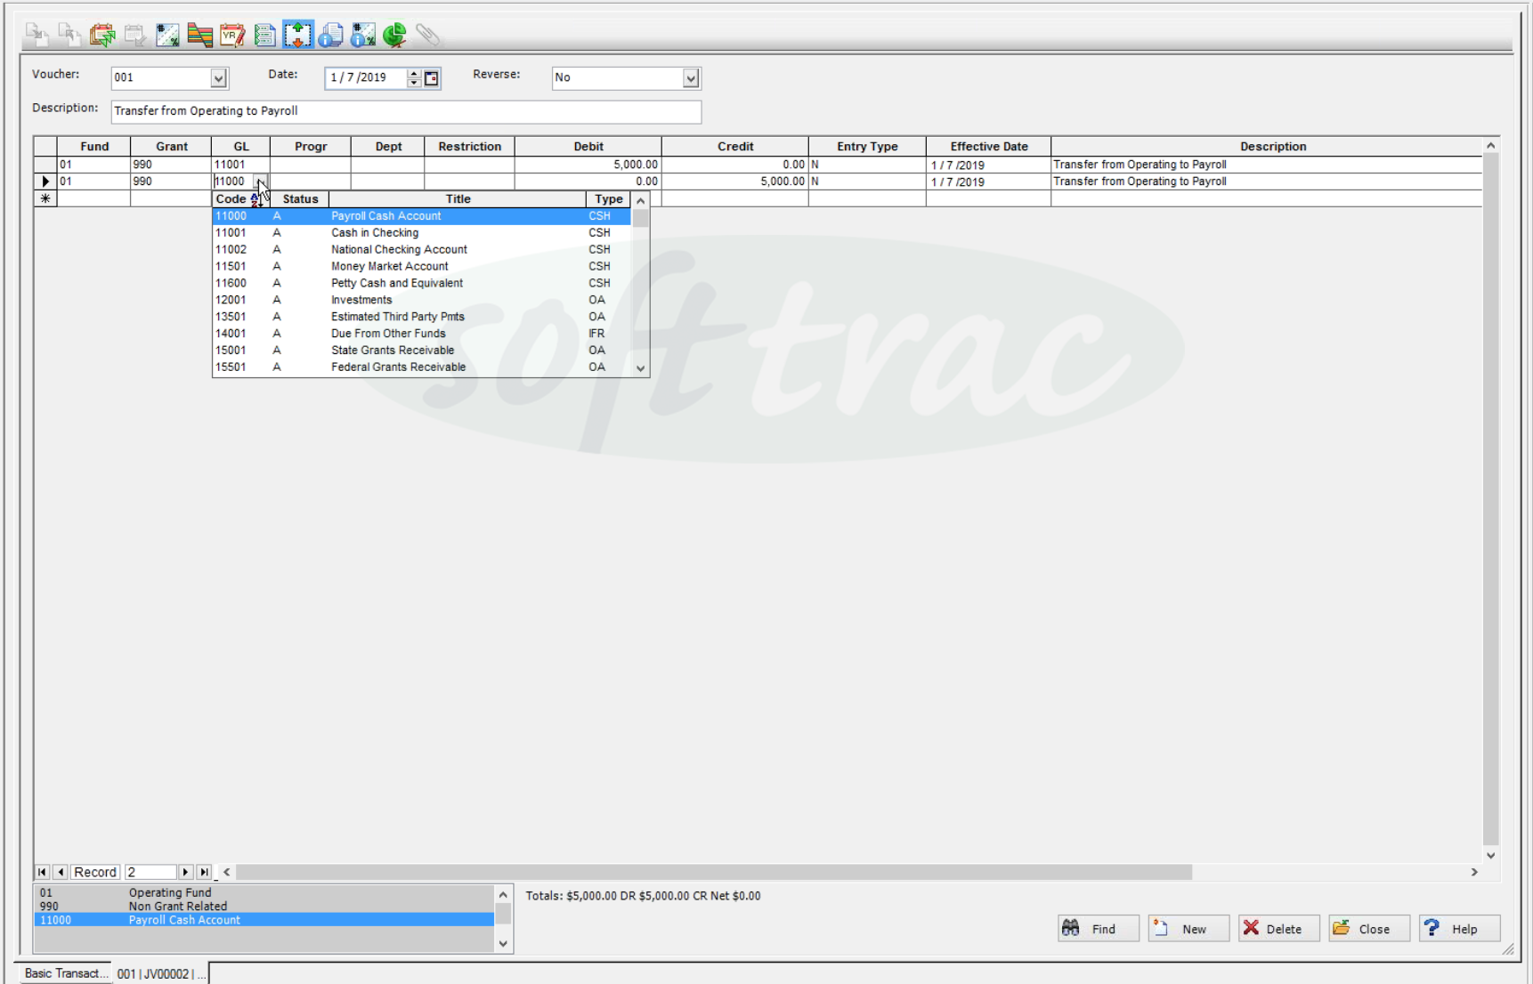Select 11001 Cash in Checking in the GL list
The height and width of the screenshot is (984, 1533).
422,233
